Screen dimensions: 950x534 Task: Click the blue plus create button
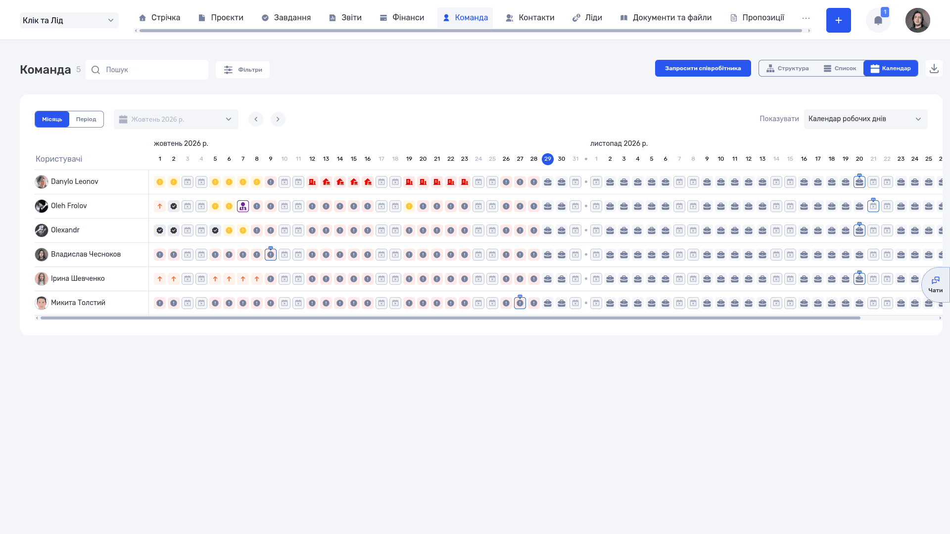(x=839, y=20)
